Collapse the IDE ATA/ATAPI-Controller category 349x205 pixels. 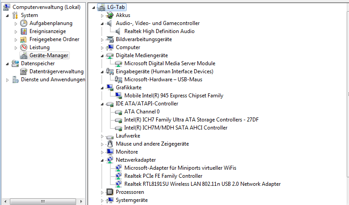(102, 104)
